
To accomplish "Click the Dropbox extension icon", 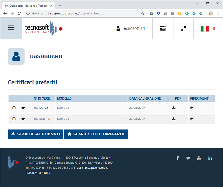I will (158, 14).
